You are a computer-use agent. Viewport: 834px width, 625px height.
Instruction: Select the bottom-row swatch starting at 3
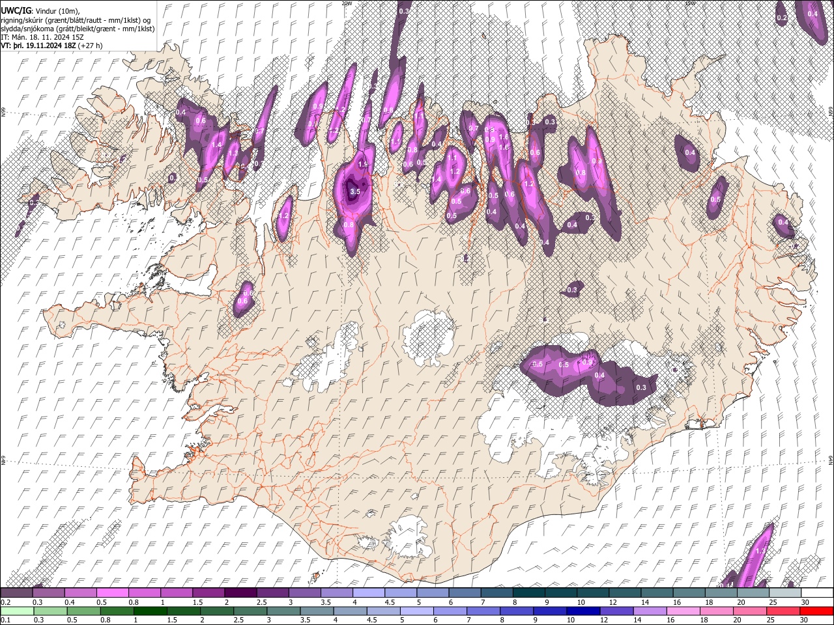tap(283, 611)
